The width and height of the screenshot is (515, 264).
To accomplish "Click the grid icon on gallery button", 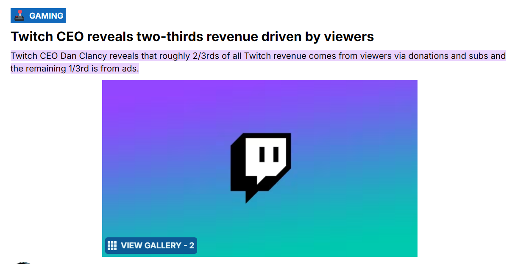I will 112,245.
